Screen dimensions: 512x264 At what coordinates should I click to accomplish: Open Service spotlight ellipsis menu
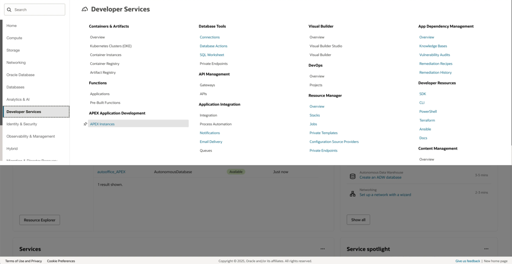pyautogui.click(x=486, y=249)
